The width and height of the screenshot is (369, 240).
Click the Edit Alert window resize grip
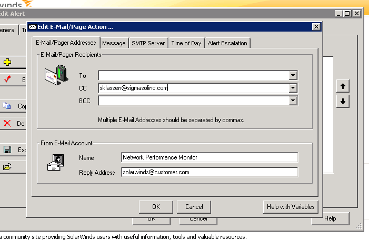click(359, 226)
